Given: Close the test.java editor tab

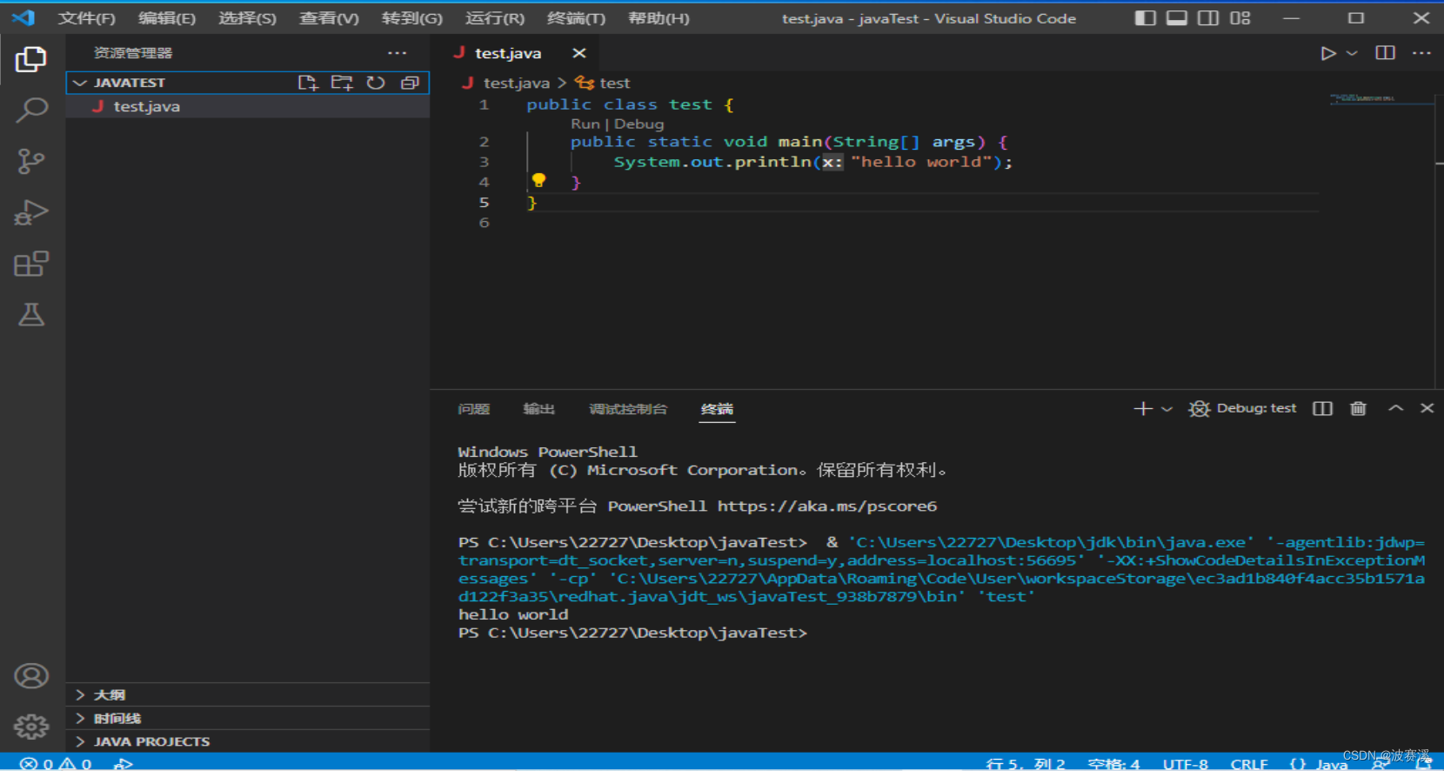Looking at the screenshot, I should 579,53.
